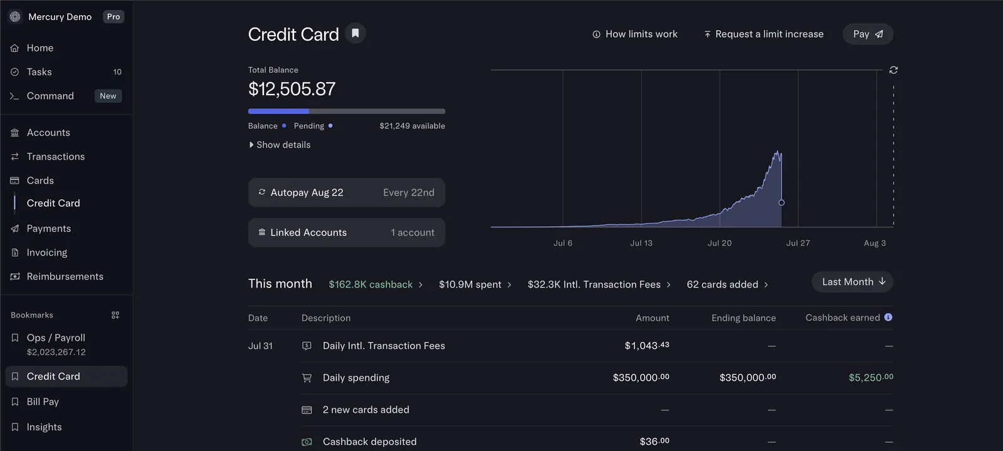Click the Invoicing document icon

(x=15, y=252)
